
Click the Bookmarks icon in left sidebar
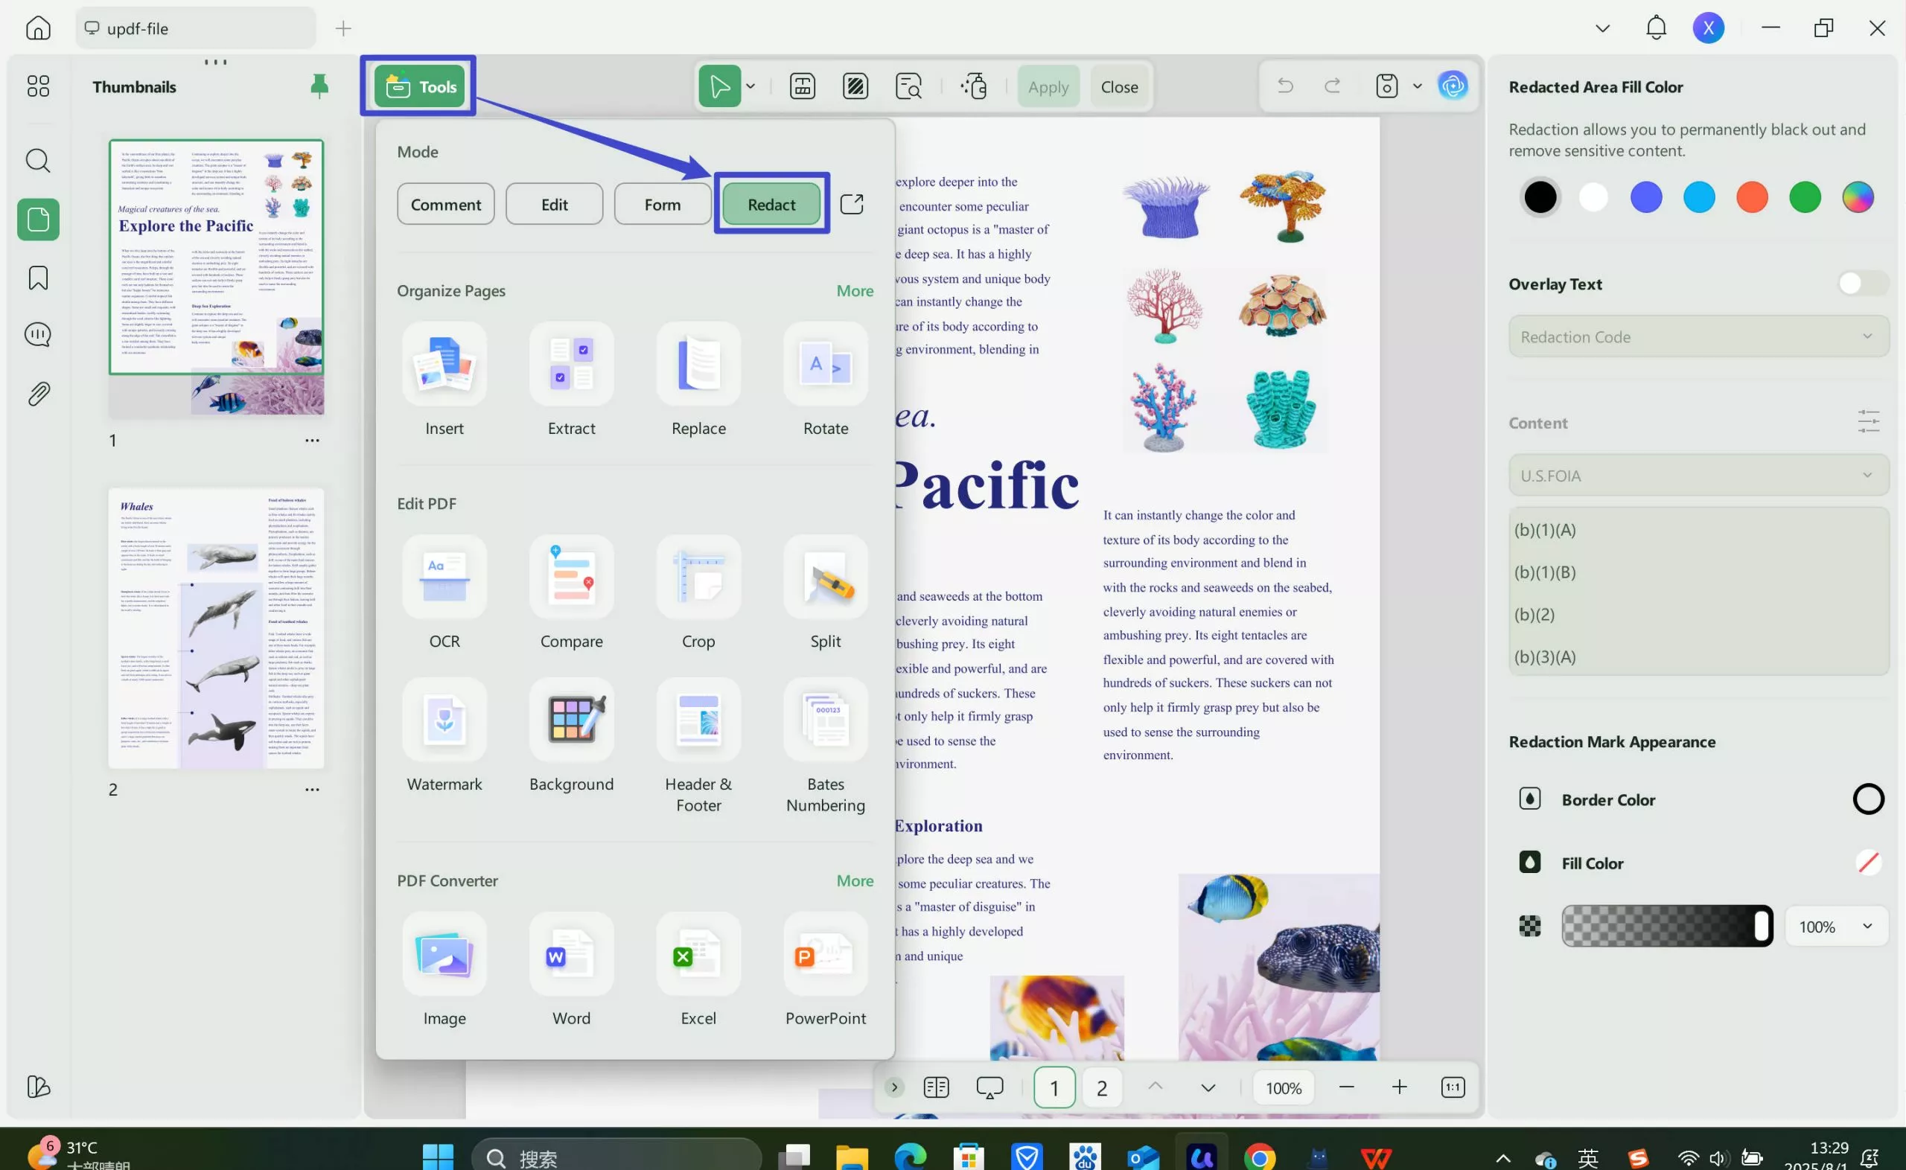[x=38, y=278]
